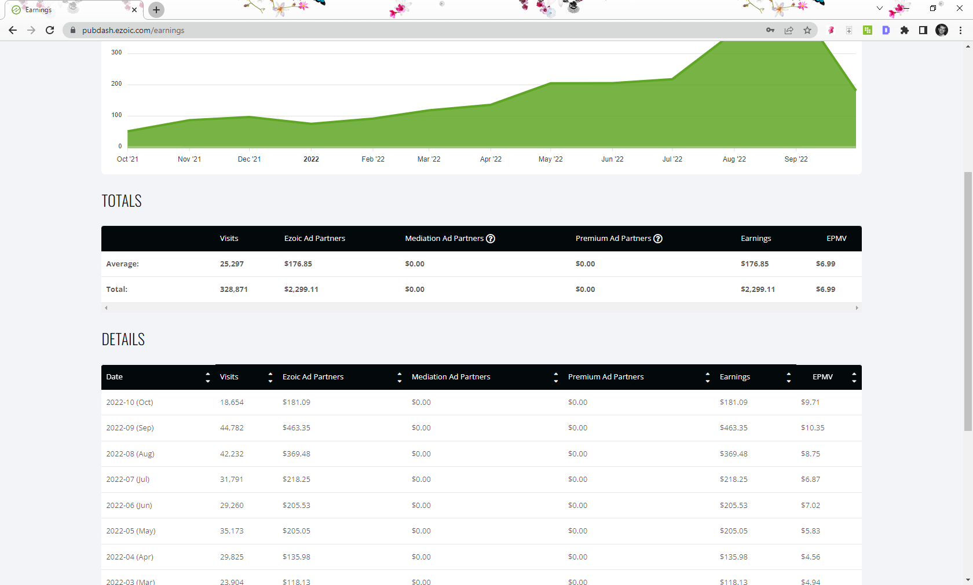This screenshot has width=973, height=585.
Task: Go forward in browser history
Action: [x=31, y=30]
